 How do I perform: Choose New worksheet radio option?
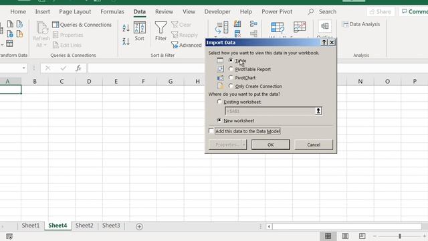tap(219, 120)
